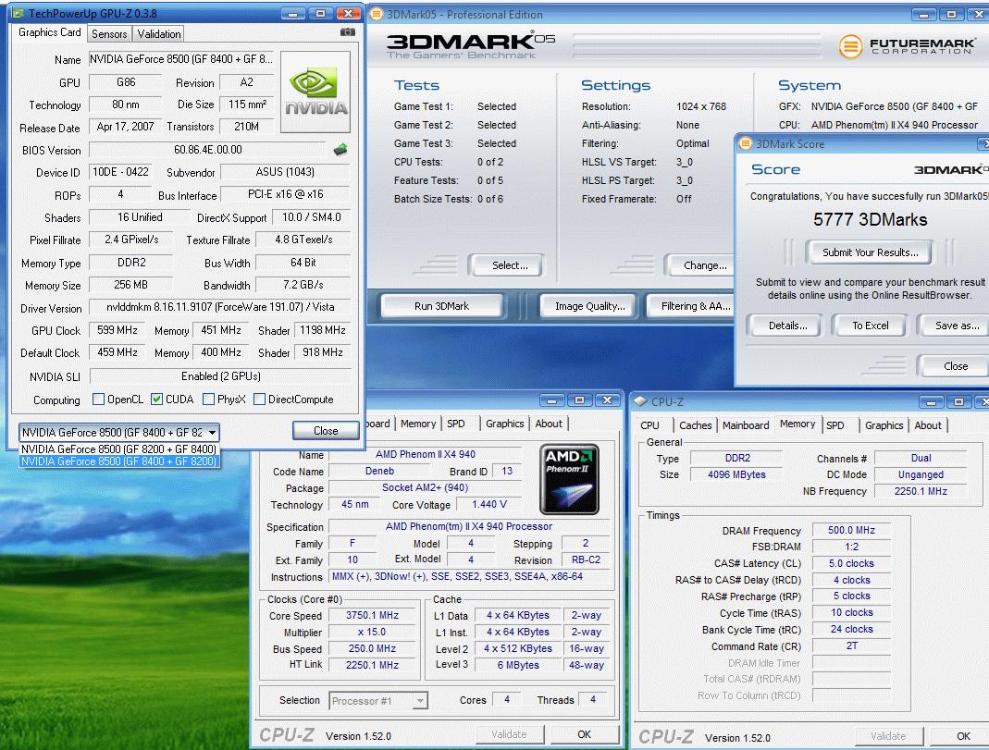Click the CPU-Z memory window title icon
This screenshot has width=989, height=750.
[641, 401]
